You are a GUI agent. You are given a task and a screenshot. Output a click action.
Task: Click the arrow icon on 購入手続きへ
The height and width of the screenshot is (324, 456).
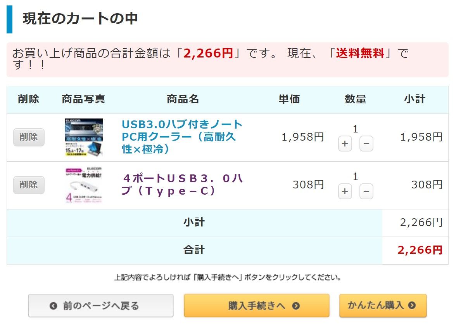[x=296, y=306]
